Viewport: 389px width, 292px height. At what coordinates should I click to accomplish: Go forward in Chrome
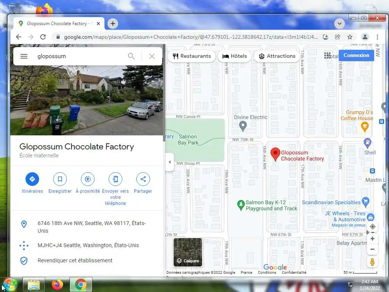coord(31,37)
